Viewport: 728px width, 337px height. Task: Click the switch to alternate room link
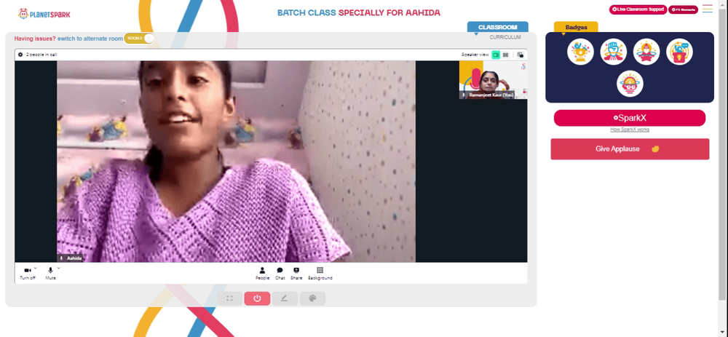90,39
